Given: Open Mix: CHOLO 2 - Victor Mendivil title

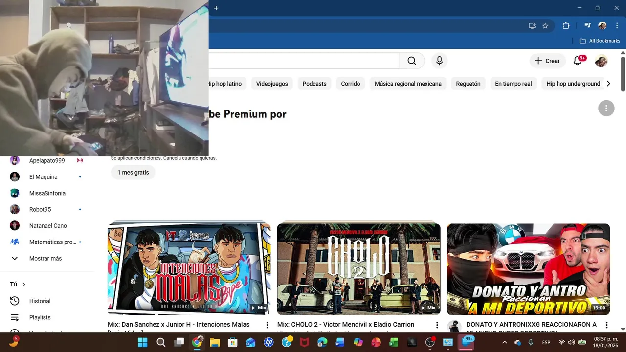Looking at the screenshot, I should (346, 324).
